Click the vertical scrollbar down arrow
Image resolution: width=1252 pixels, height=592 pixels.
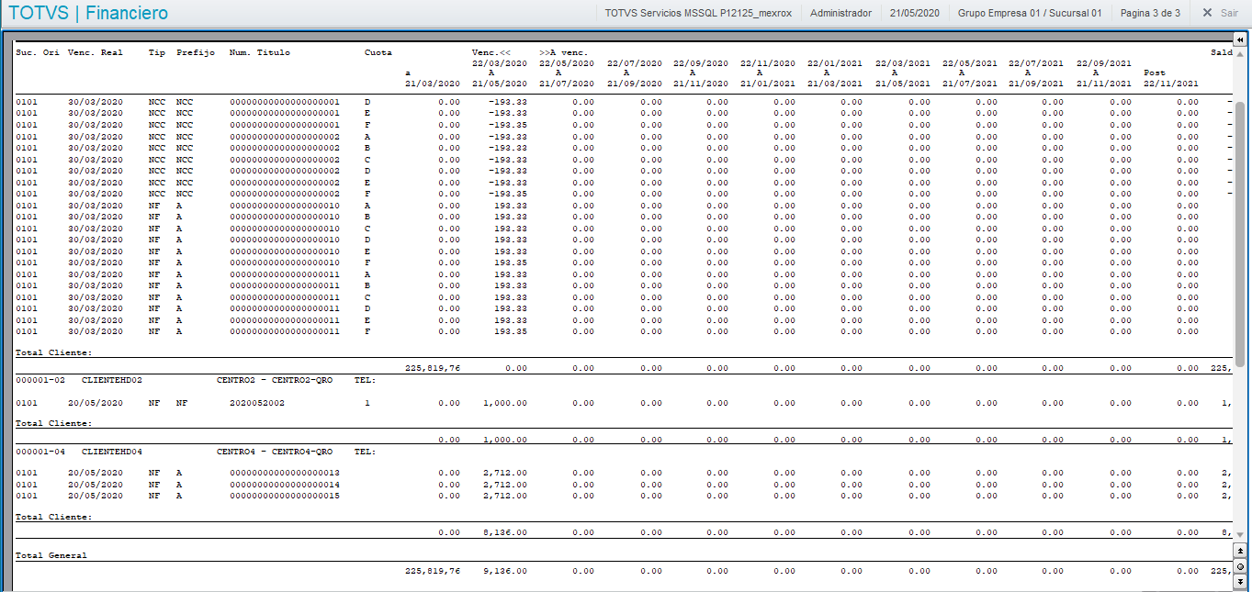click(x=1240, y=534)
